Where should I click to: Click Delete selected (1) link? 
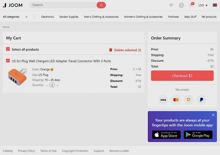coord(125,50)
